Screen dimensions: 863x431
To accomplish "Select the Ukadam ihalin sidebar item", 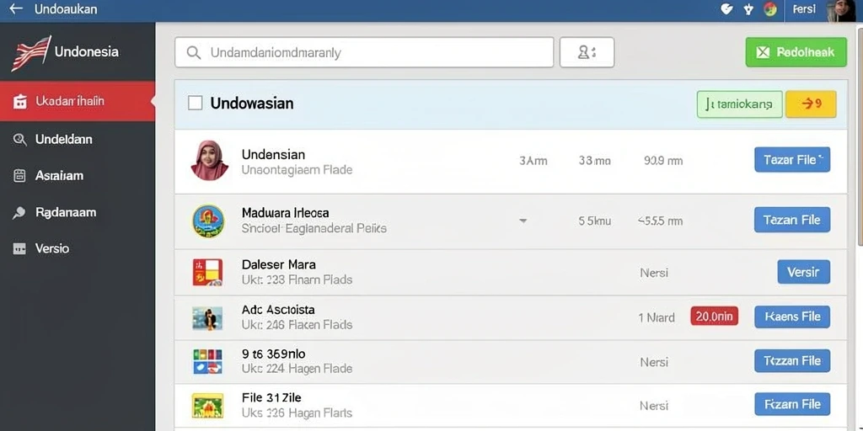I will (x=78, y=101).
